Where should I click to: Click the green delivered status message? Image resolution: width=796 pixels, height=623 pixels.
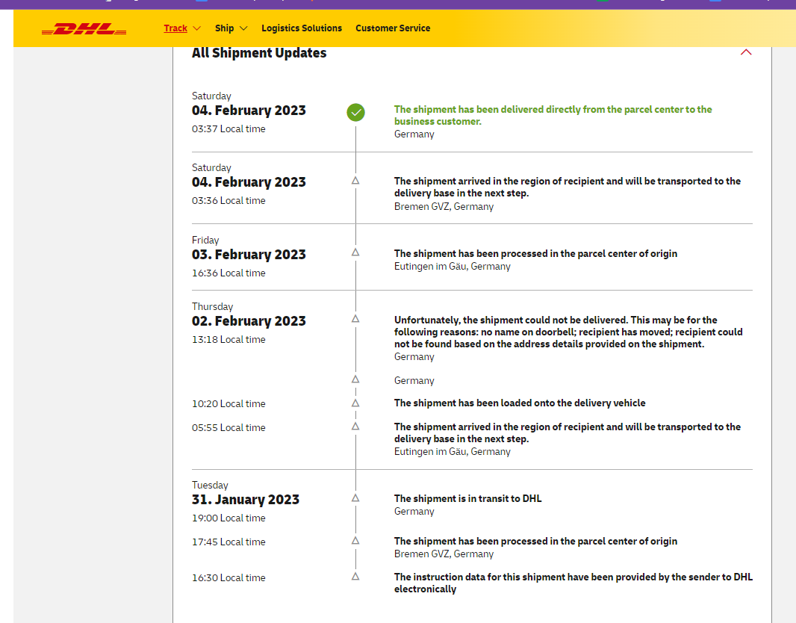pyautogui.click(x=553, y=115)
